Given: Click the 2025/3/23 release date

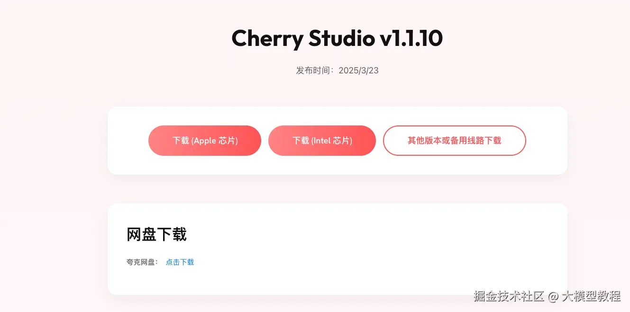Looking at the screenshot, I should pyautogui.click(x=358, y=71).
